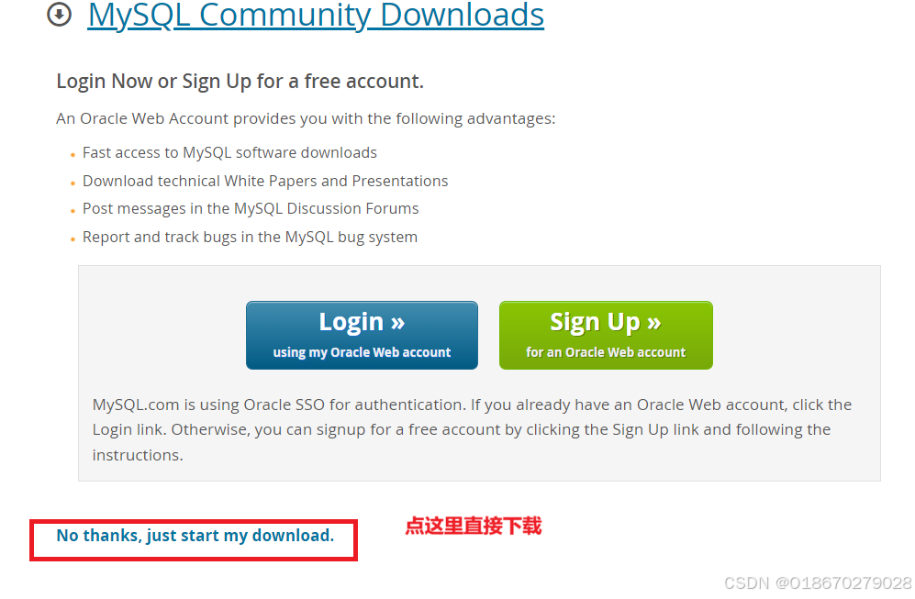The width and height of the screenshot is (915, 599).
Task: Click the blue Login button
Action: coord(362,336)
